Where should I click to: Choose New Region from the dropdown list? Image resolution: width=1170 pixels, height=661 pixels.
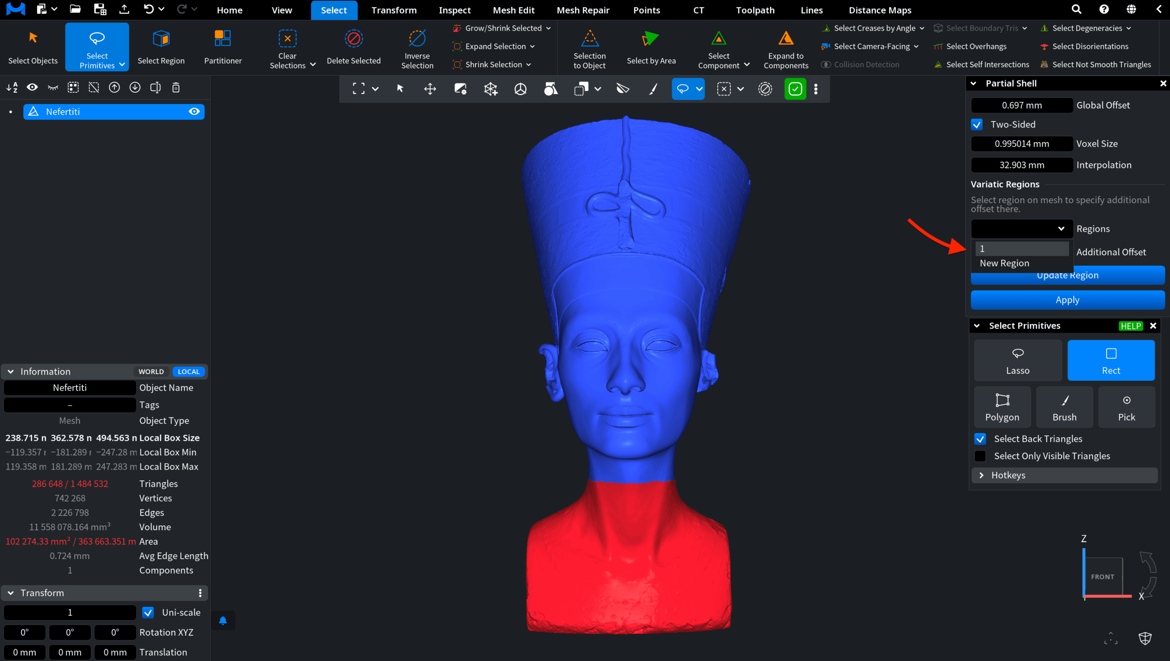(1022, 263)
